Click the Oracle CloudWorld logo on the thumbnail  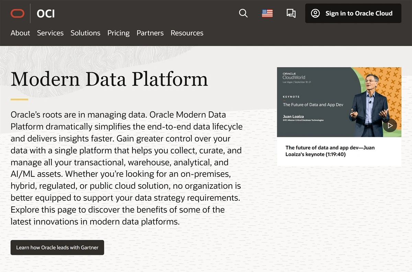coord(294,76)
